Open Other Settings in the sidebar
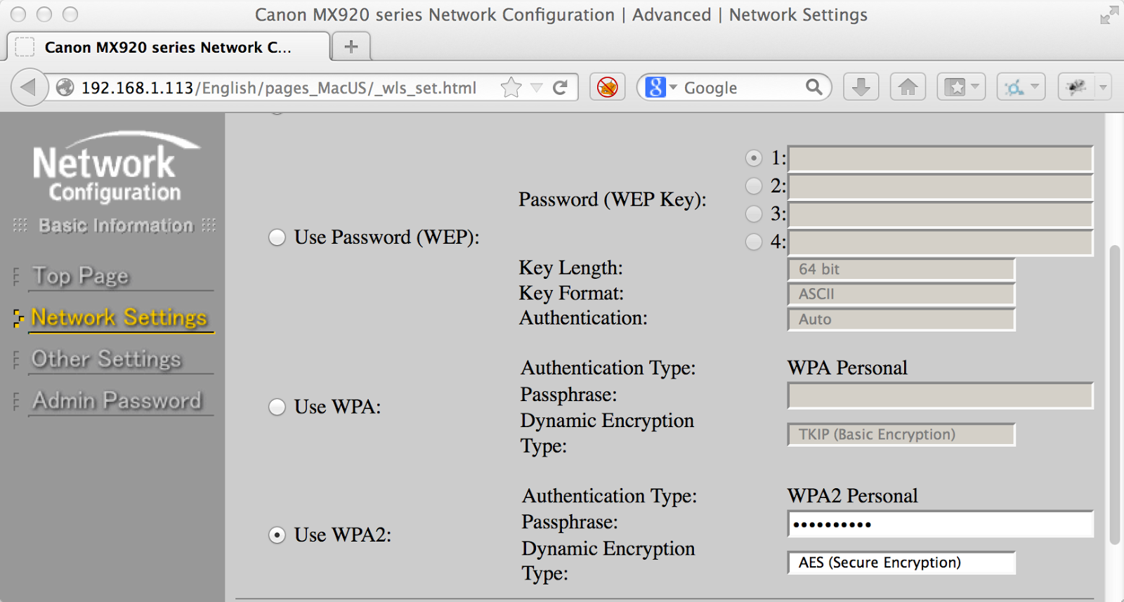1124x602 pixels. point(107,359)
